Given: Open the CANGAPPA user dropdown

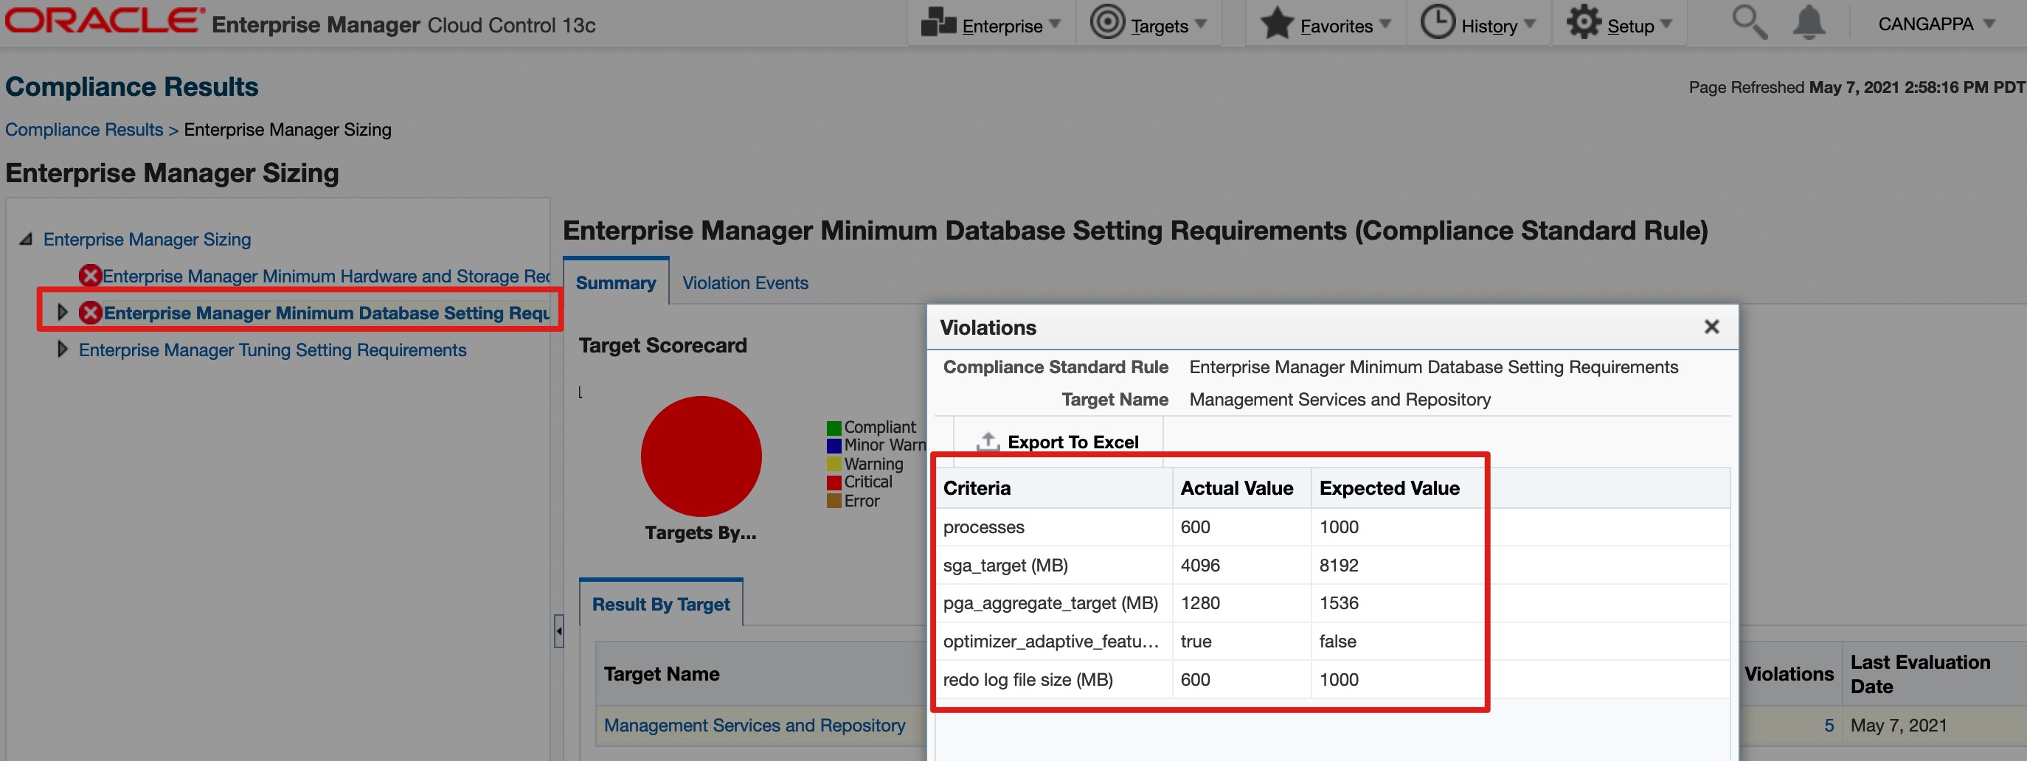Looking at the screenshot, I should 1935,24.
